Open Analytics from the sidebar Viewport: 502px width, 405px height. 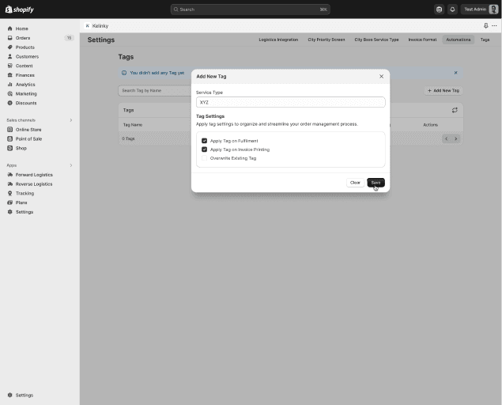pos(25,85)
